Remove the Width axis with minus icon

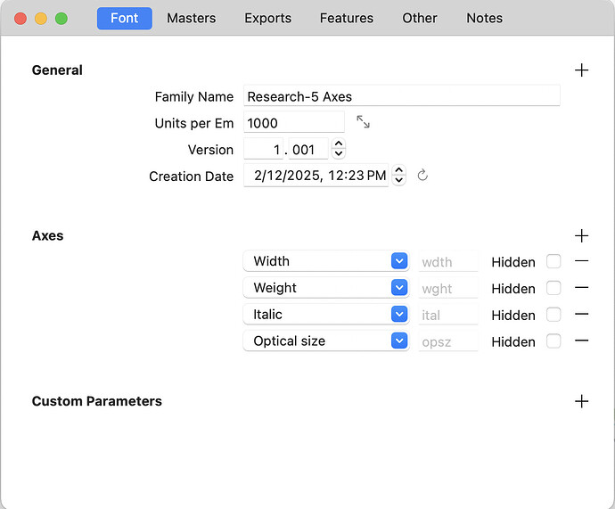tap(582, 261)
